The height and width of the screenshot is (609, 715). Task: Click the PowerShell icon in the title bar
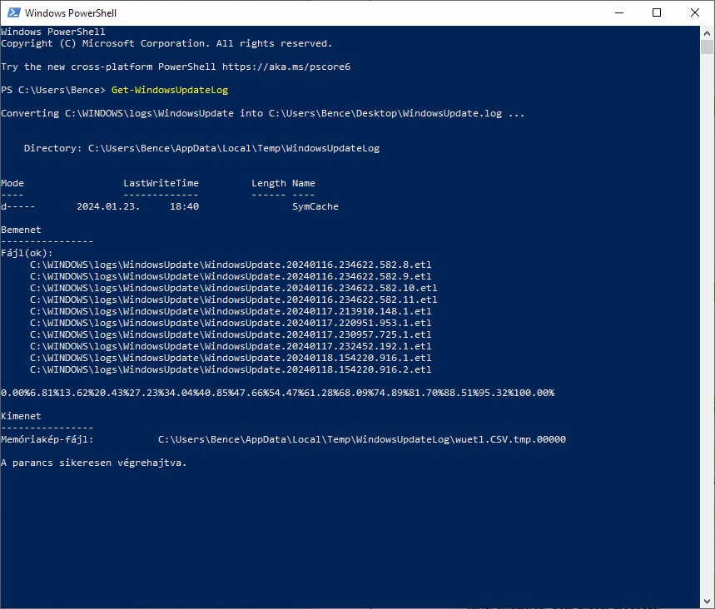(13, 12)
